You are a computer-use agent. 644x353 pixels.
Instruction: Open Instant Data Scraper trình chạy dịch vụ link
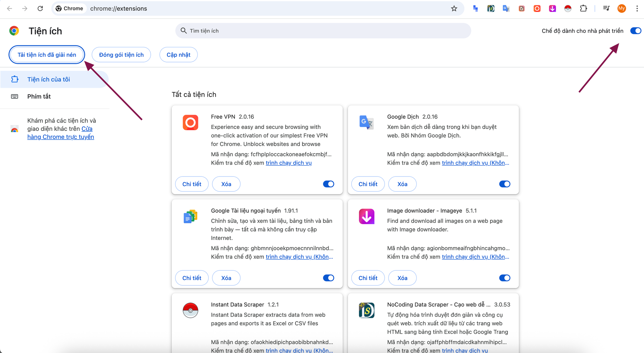[299, 350]
